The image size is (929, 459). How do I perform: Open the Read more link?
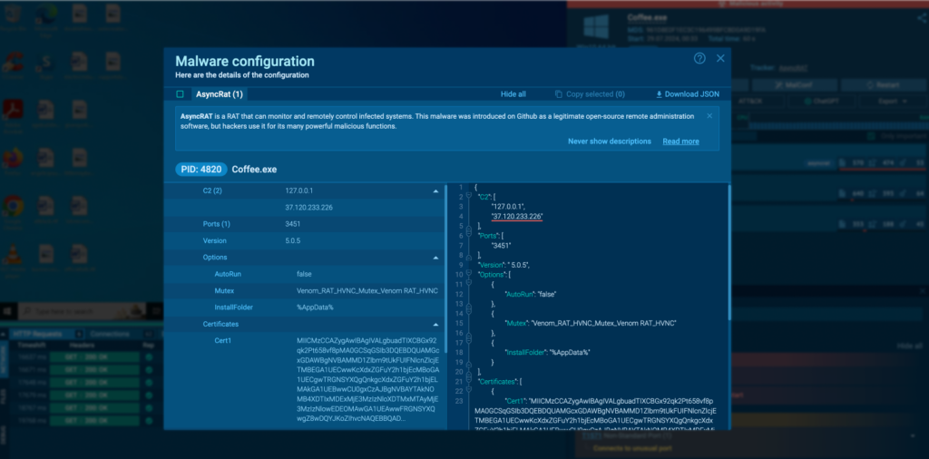(680, 142)
